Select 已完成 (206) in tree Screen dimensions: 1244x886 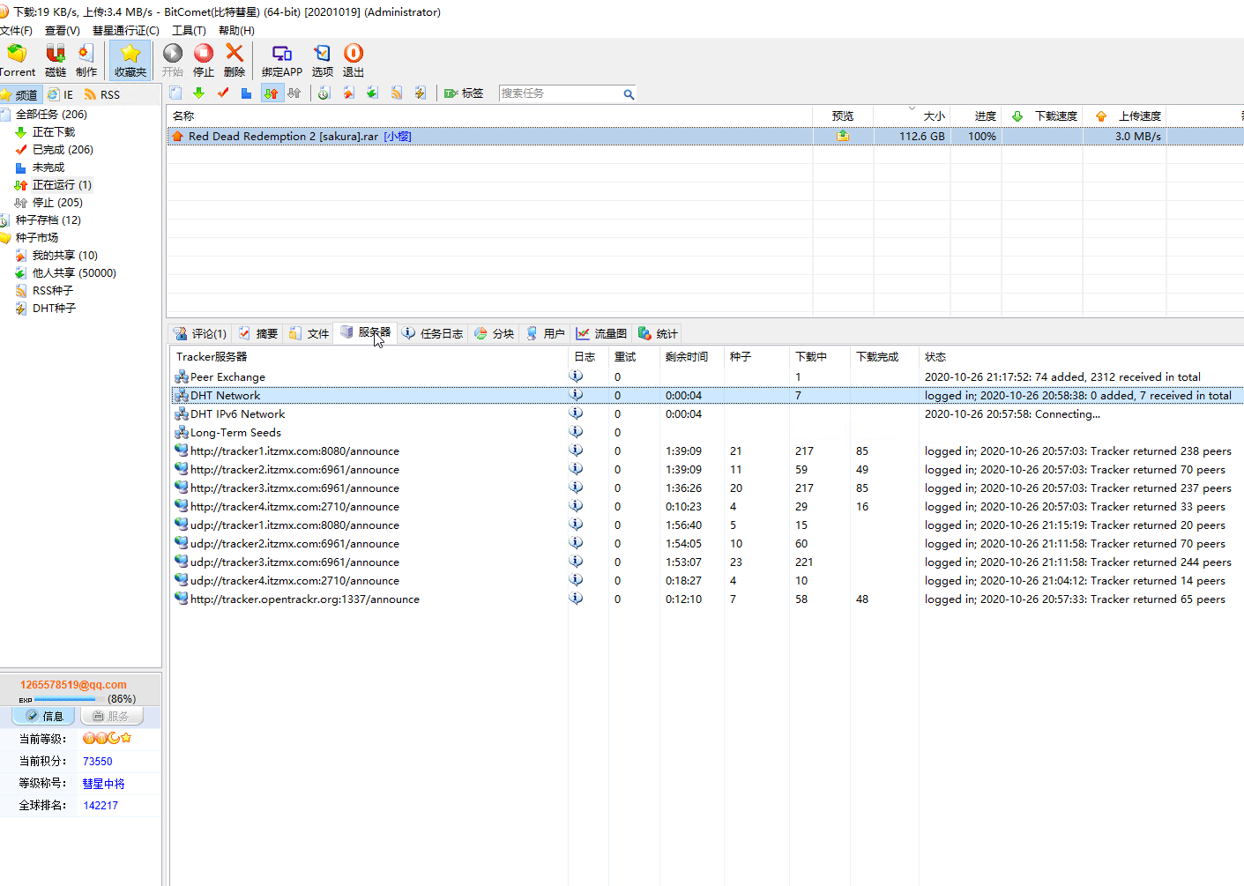(63, 150)
